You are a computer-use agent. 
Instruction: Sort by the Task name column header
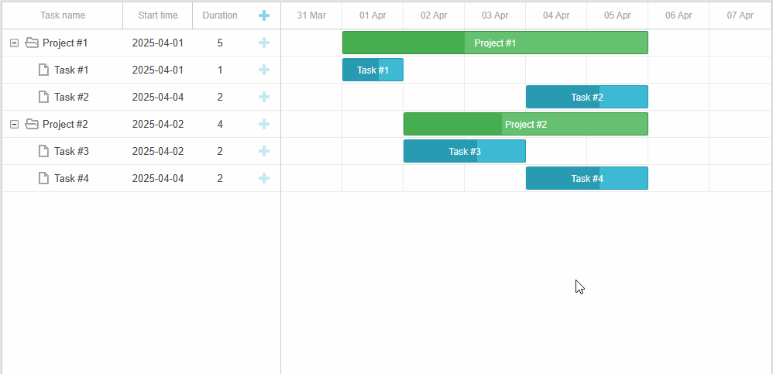coord(63,15)
